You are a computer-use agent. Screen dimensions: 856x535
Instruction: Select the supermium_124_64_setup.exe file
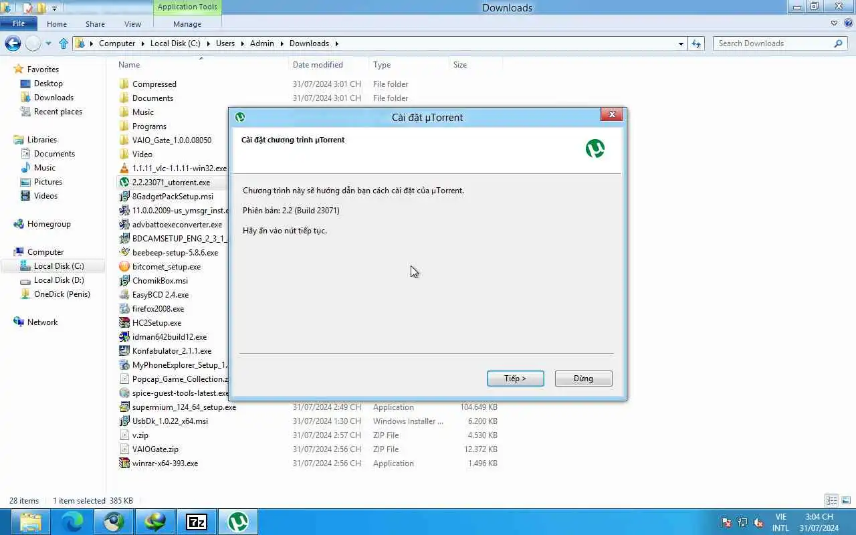[184, 407]
